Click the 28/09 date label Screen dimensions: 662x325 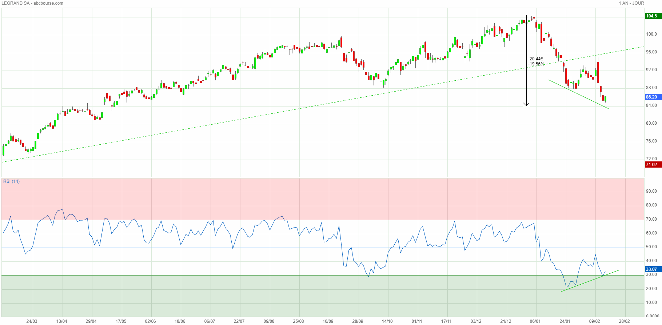click(358, 321)
